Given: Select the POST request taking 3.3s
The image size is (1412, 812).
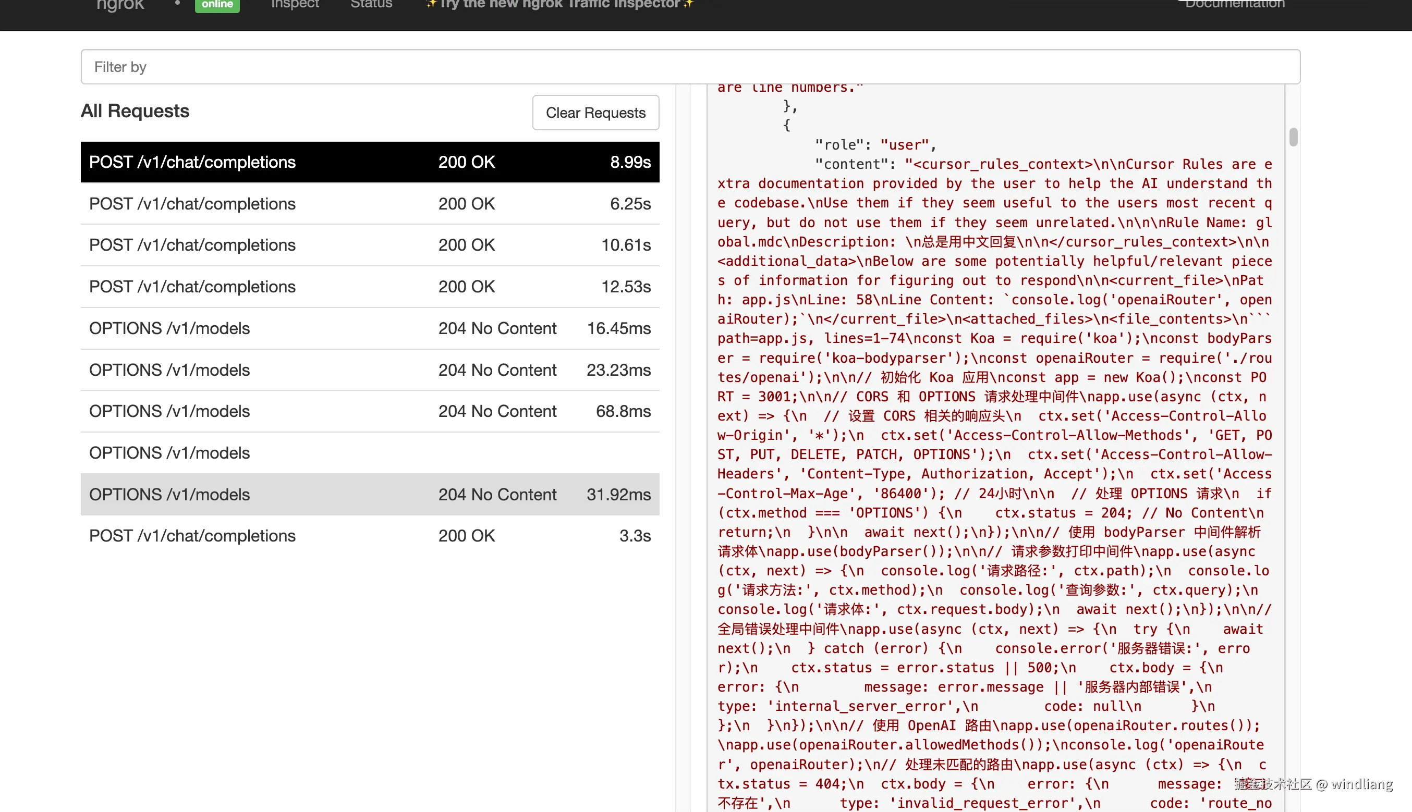Looking at the screenshot, I should pos(369,536).
